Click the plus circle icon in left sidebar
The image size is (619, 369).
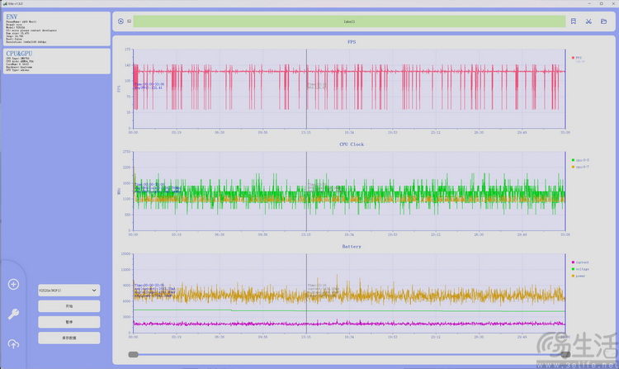(13, 284)
